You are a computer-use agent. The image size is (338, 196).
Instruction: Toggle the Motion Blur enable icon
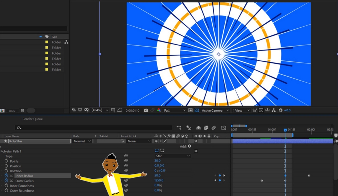(x=214, y=128)
